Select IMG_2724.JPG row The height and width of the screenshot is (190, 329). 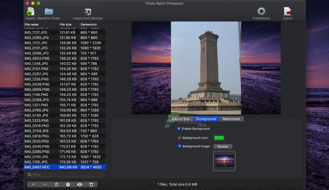pyautogui.click(x=65, y=131)
